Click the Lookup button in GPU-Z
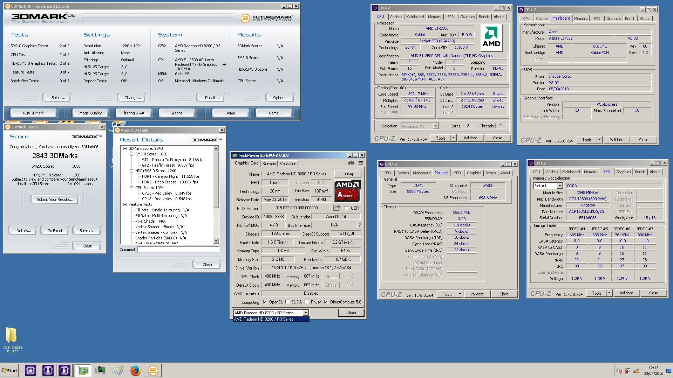 347,174
